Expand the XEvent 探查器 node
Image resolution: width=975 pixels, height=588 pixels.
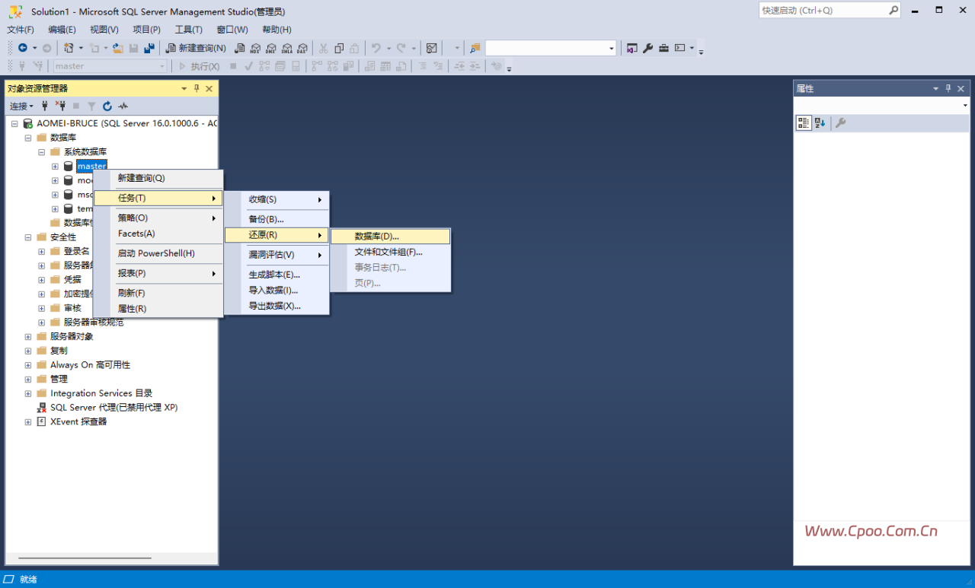pos(28,421)
